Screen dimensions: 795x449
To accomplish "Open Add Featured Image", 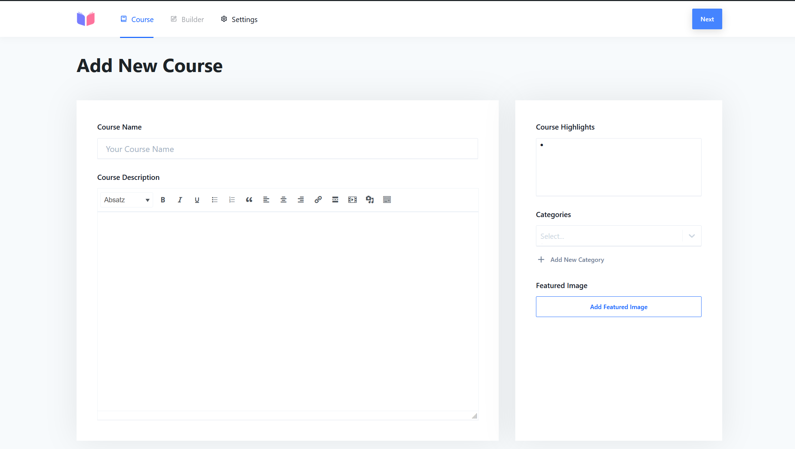I will [618, 307].
